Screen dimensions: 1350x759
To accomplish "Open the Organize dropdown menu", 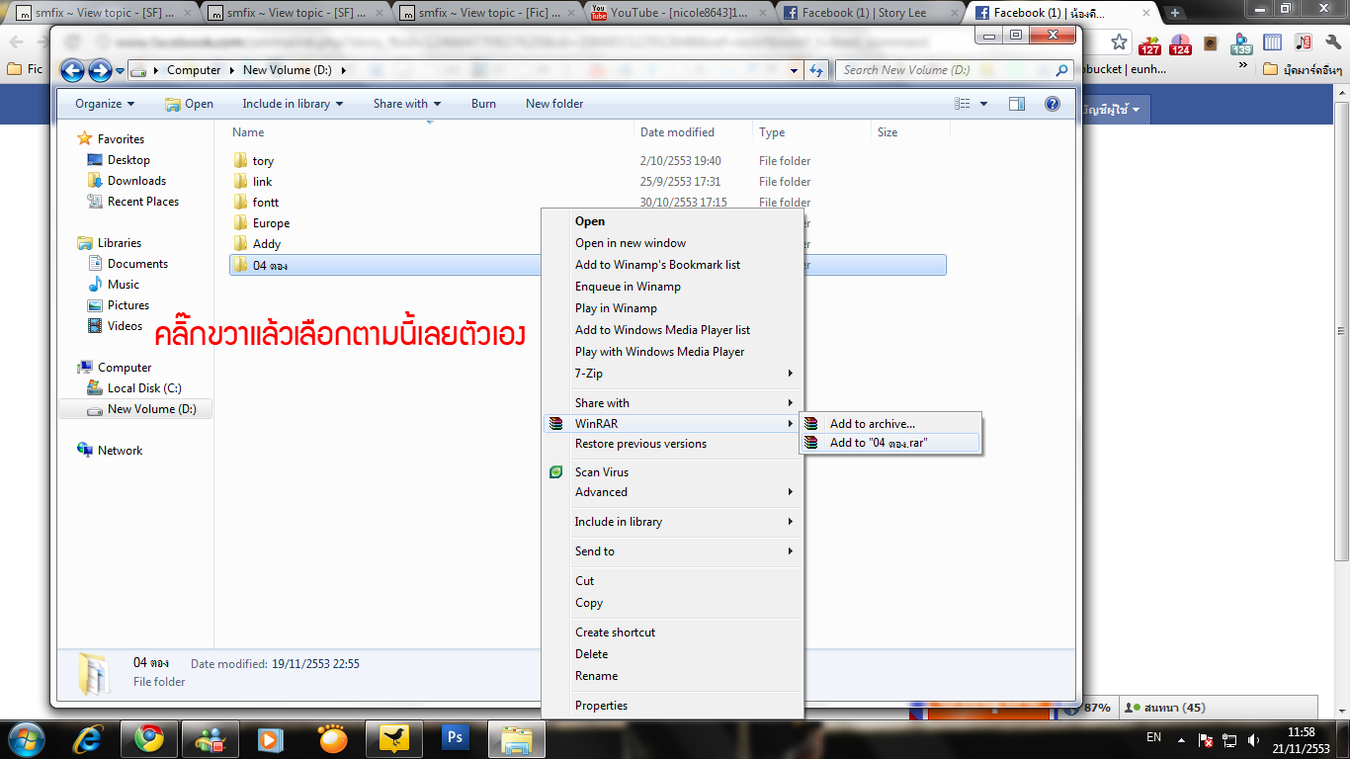I will (x=105, y=104).
